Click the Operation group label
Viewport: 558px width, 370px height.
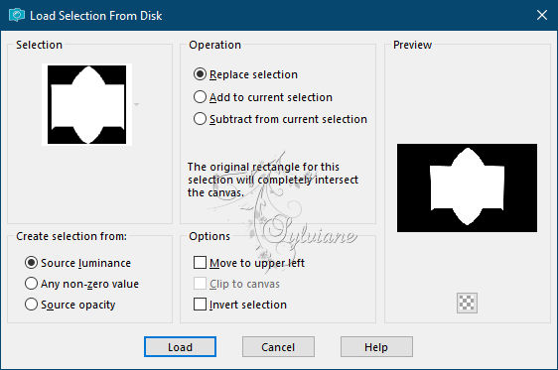coord(214,45)
